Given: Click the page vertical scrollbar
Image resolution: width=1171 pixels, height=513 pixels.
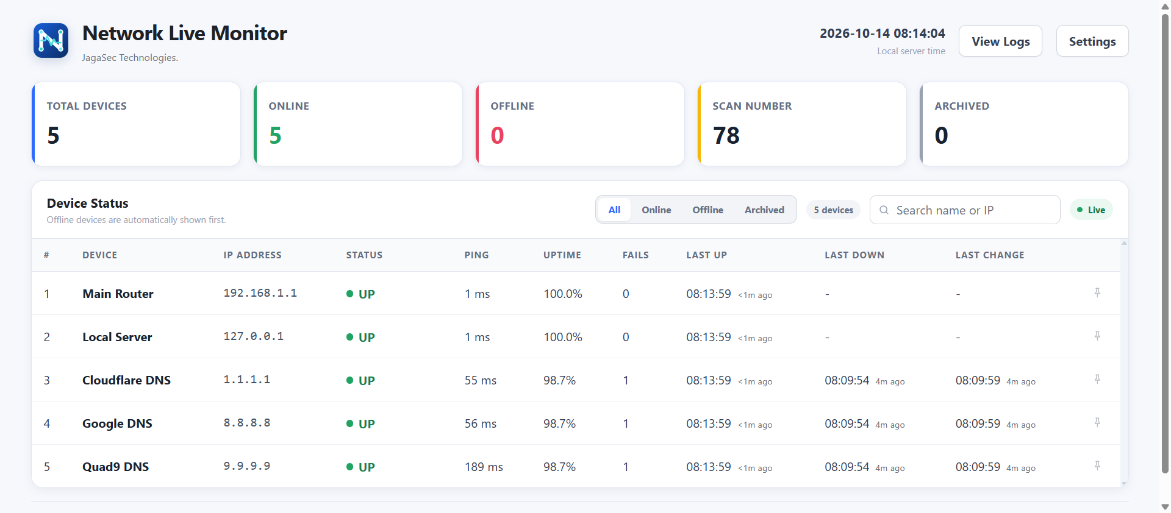Looking at the screenshot, I should pyautogui.click(x=1165, y=244).
